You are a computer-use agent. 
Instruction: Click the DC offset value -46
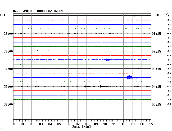coord(169,33)
